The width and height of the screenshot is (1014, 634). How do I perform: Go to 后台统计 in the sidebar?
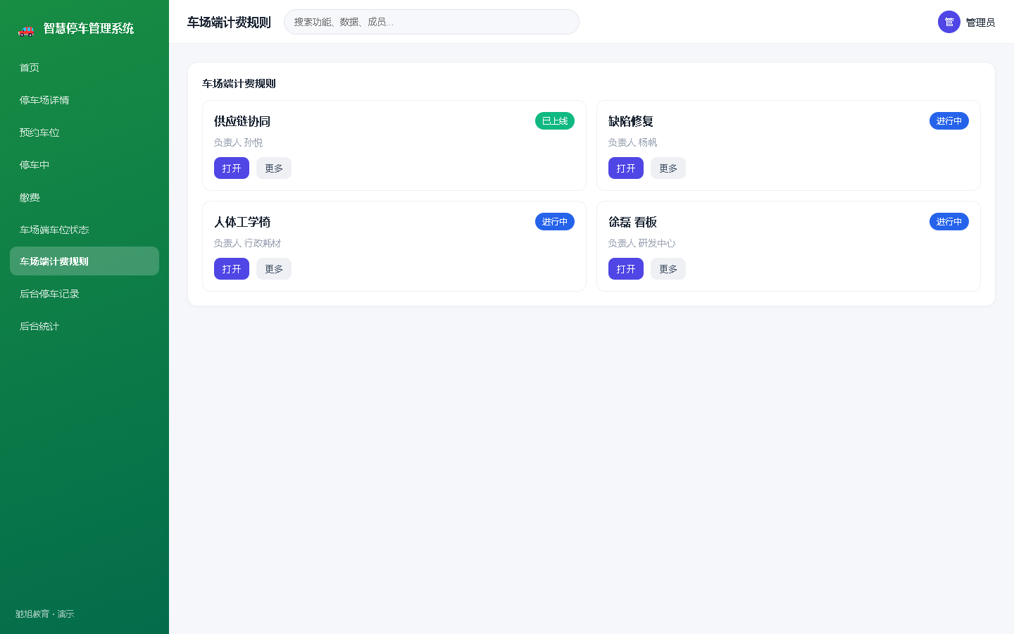click(84, 326)
